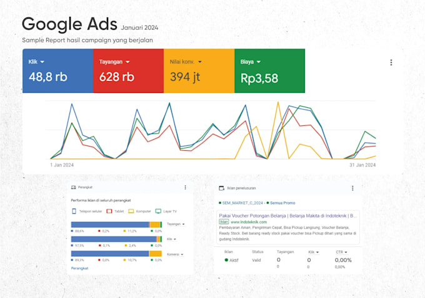Click the Tablet legend icon

point(109,211)
